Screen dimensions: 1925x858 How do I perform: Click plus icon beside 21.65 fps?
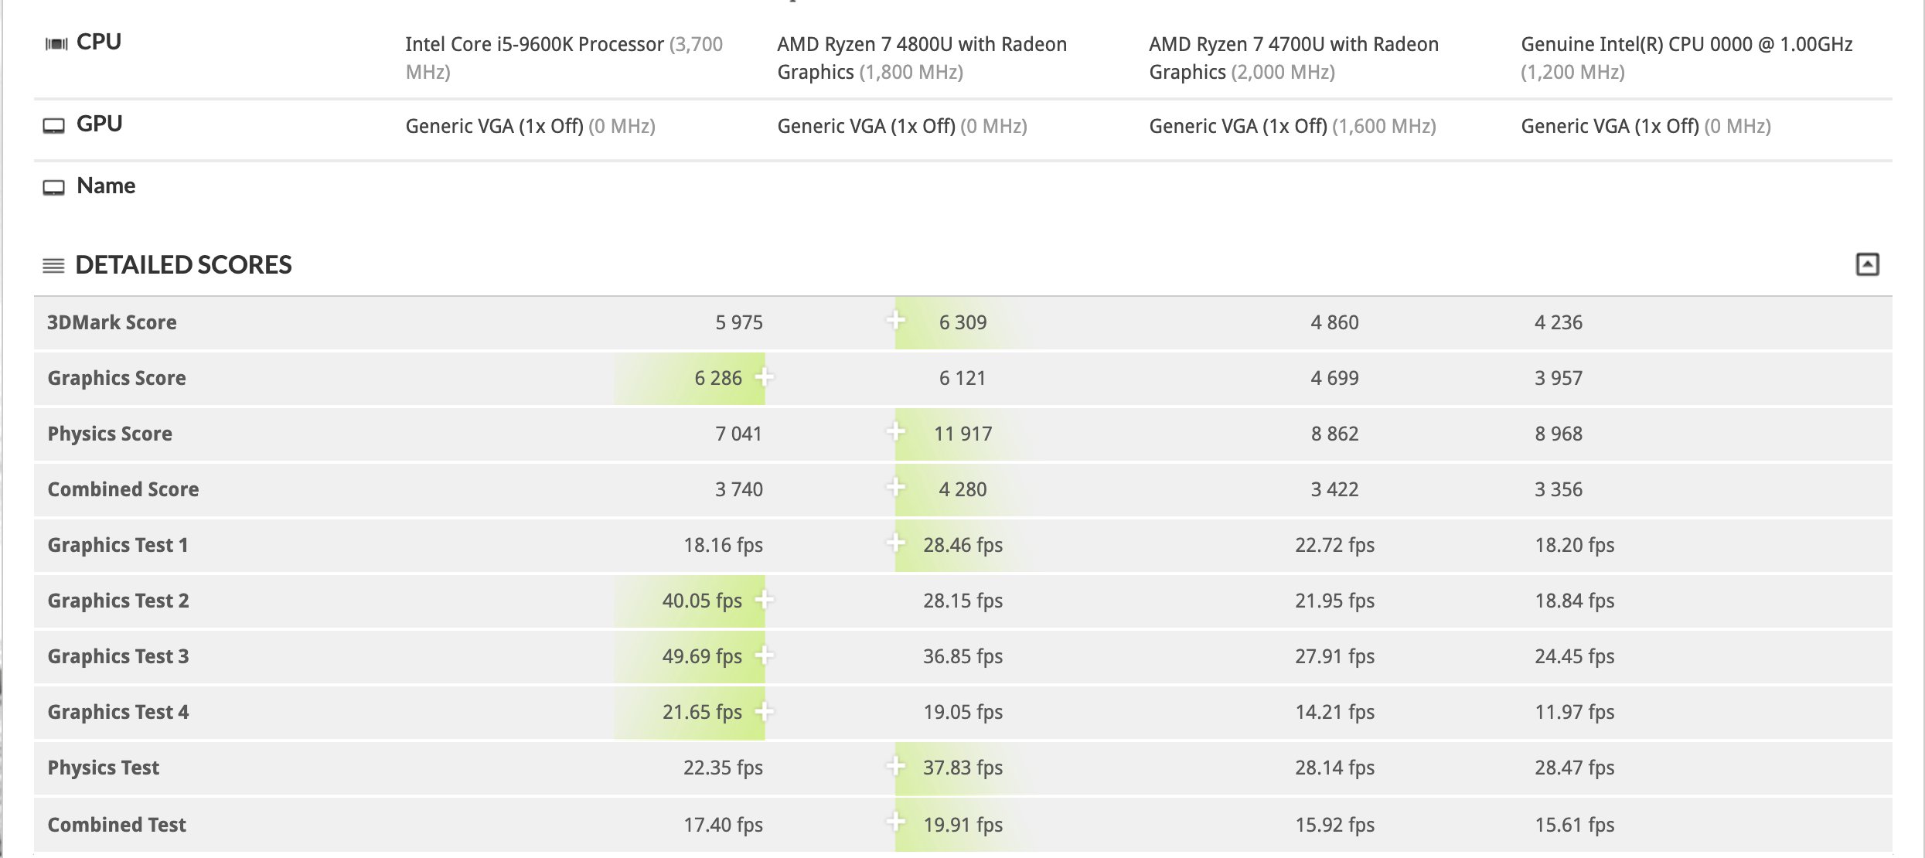pos(765,710)
